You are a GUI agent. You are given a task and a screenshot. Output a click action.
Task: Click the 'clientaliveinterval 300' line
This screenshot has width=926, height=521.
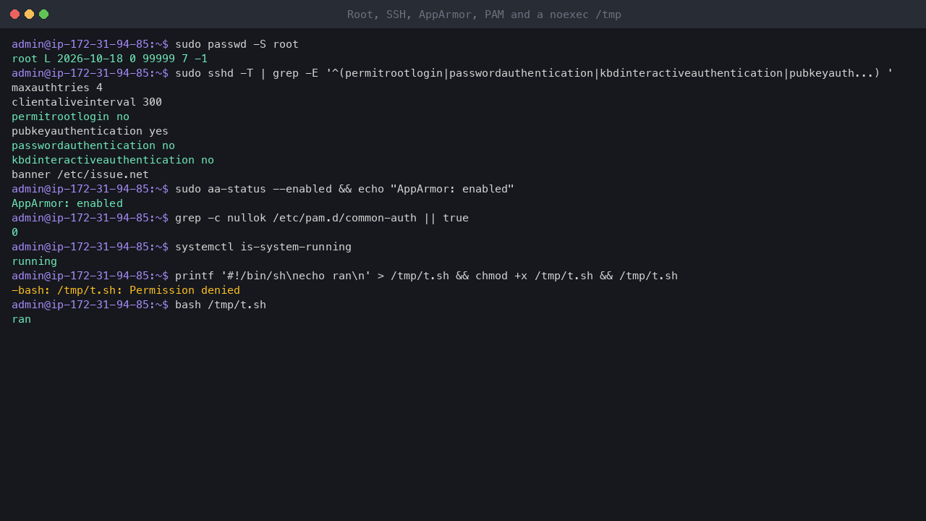(87, 102)
